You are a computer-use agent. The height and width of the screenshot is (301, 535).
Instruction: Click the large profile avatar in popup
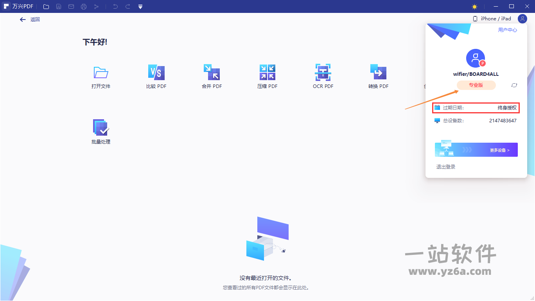click(x=476, y=58)
